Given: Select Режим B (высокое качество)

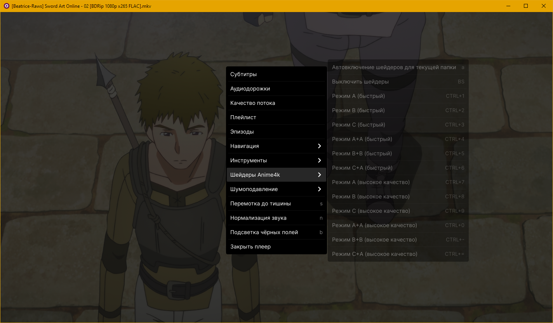Looking at the screenshot, I should (x=398, y=196).
